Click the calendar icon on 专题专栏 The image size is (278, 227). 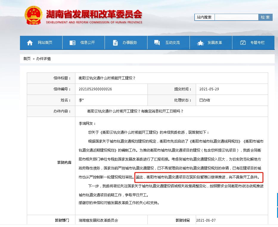[243, 43]
